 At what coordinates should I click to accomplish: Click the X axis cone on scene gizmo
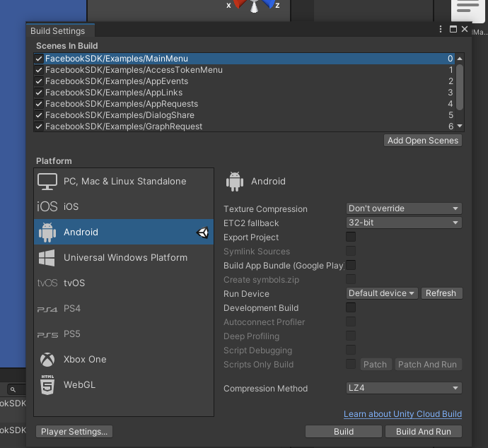coord(240,4)
